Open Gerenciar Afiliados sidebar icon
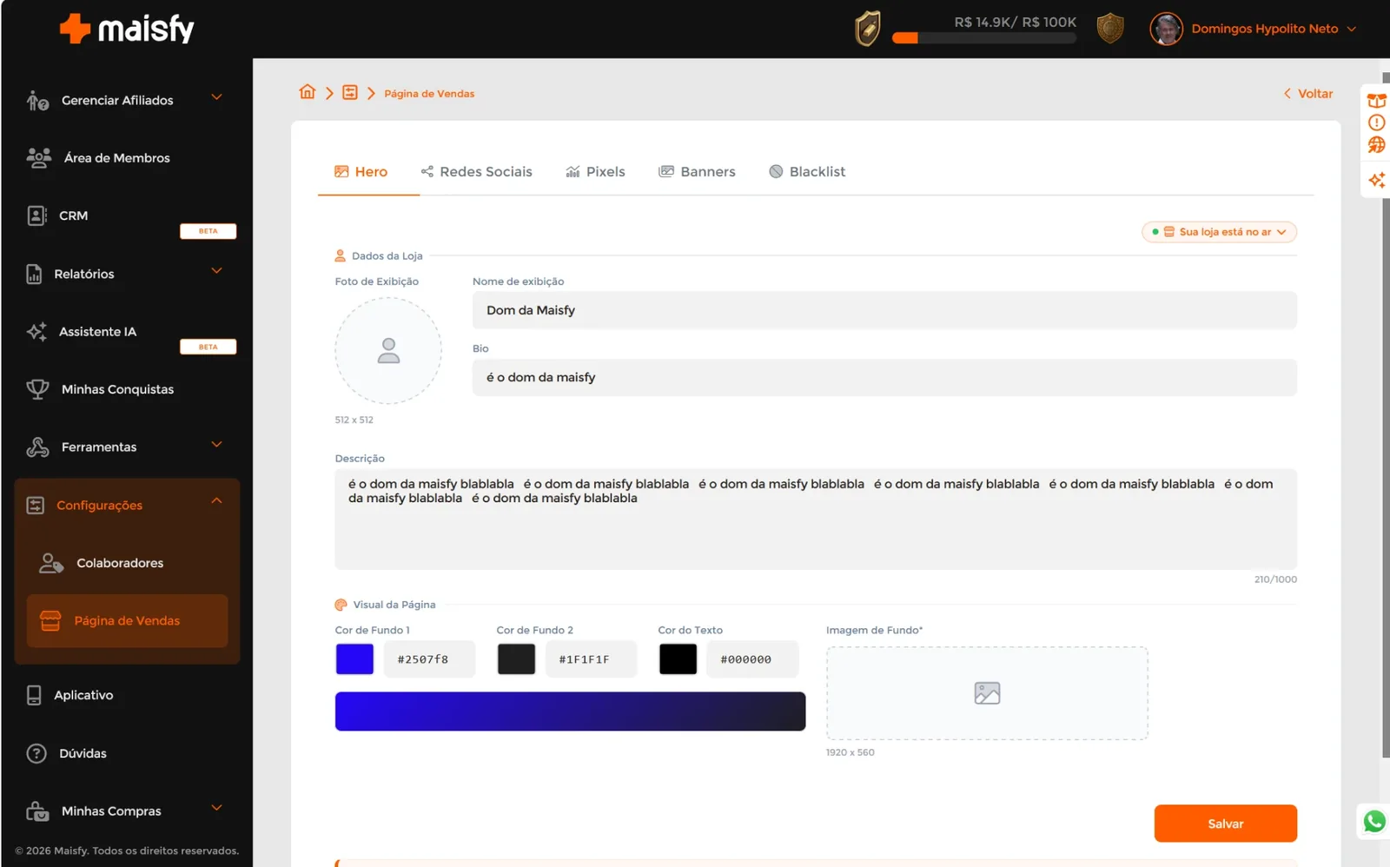1390x867 pixels. pos(37,101)
